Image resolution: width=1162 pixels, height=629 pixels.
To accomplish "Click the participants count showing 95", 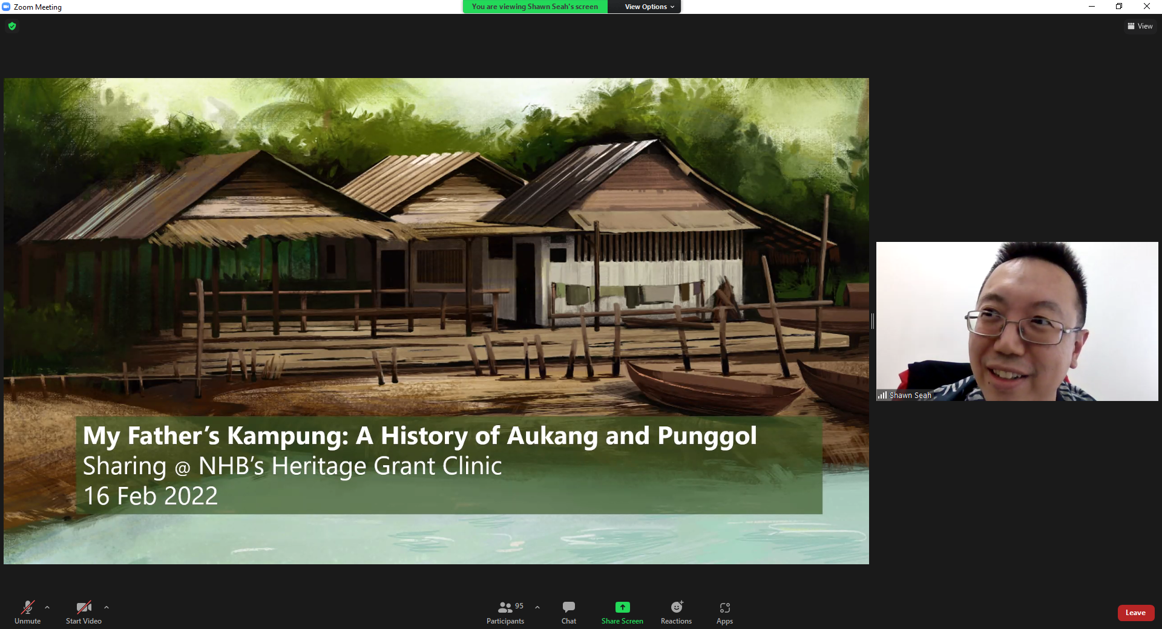I will pos(518,606).
